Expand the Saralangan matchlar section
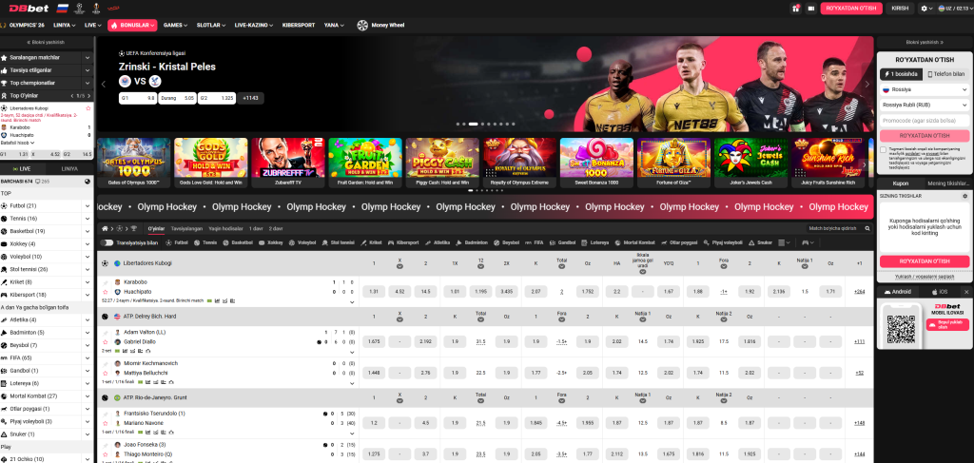This screenshot has height=463, width=974. tap(48, 57)
